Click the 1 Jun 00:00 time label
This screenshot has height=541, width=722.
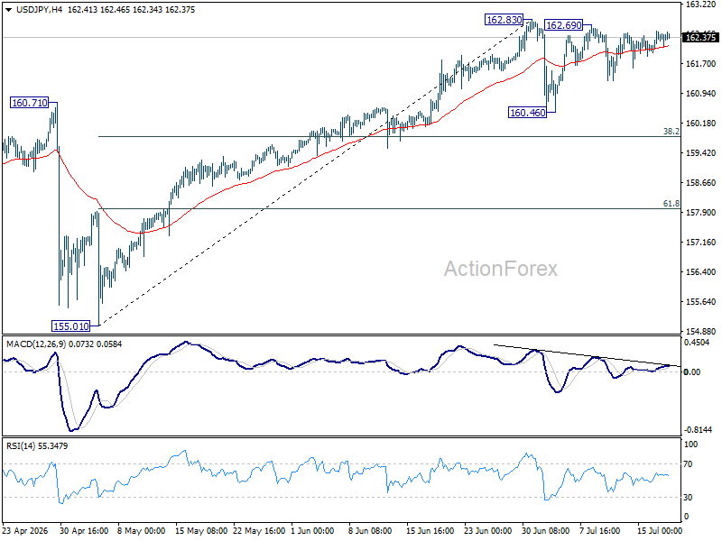(x=312, y=531)
